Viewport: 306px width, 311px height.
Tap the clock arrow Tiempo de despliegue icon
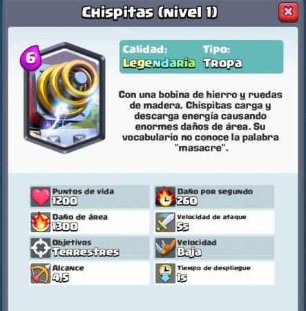(165, 274)
